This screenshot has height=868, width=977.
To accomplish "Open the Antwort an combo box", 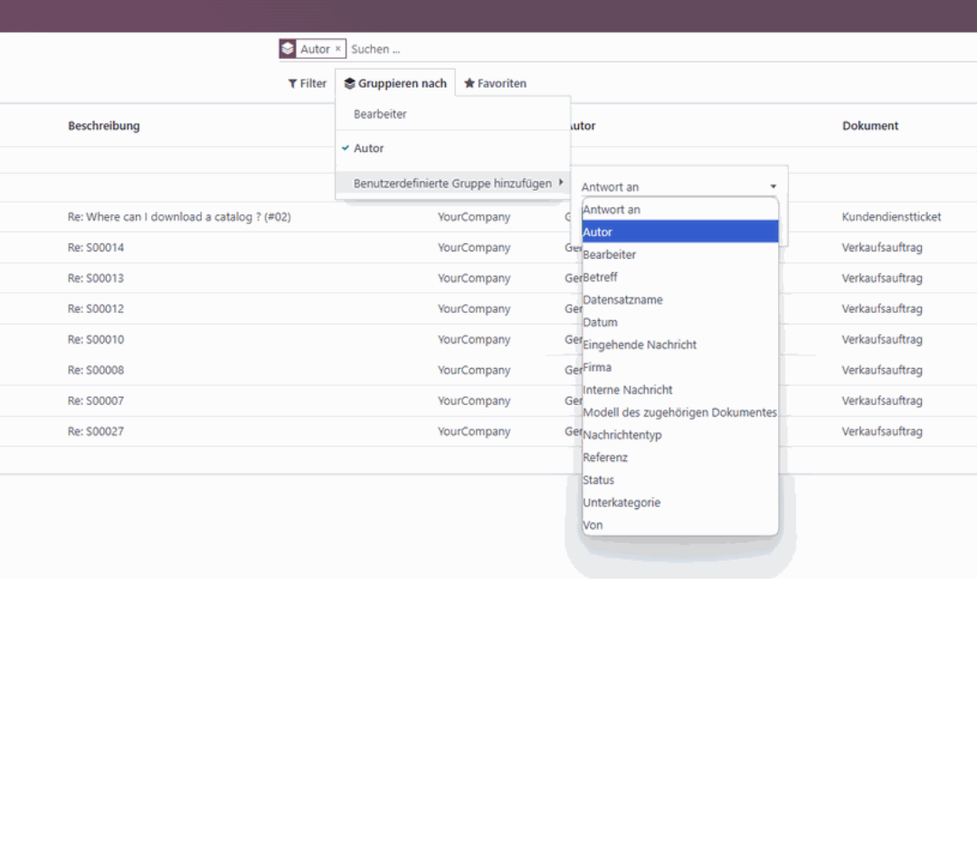I will click(x=680, y=186).
